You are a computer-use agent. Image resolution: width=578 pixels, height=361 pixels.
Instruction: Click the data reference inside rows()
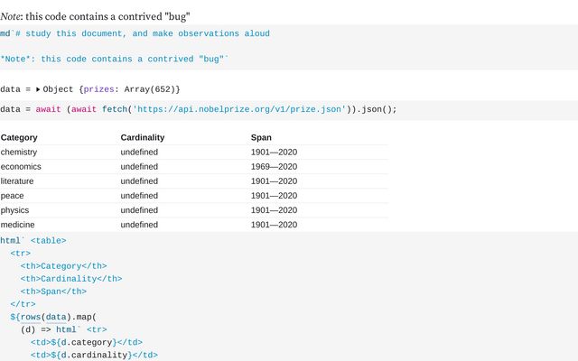[56, 317]
